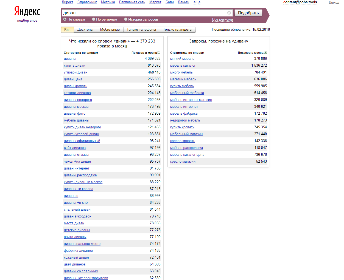Open 'Справочник' in top navigation
Viewport: 344px width, 280px height.
(x=87, y=2)
